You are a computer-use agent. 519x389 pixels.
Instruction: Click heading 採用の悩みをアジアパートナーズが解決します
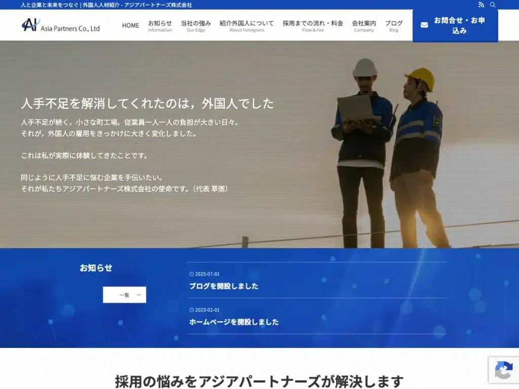pyautogui.click(x=259, y=381)
